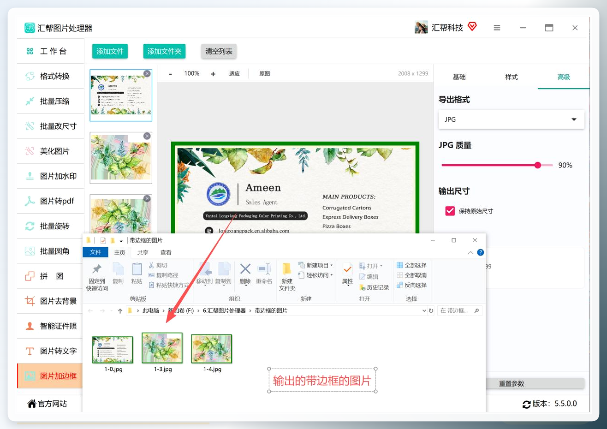607x429 pixels.
Task: Click the zoom out minus button
Action: click(x=170, y=74)
